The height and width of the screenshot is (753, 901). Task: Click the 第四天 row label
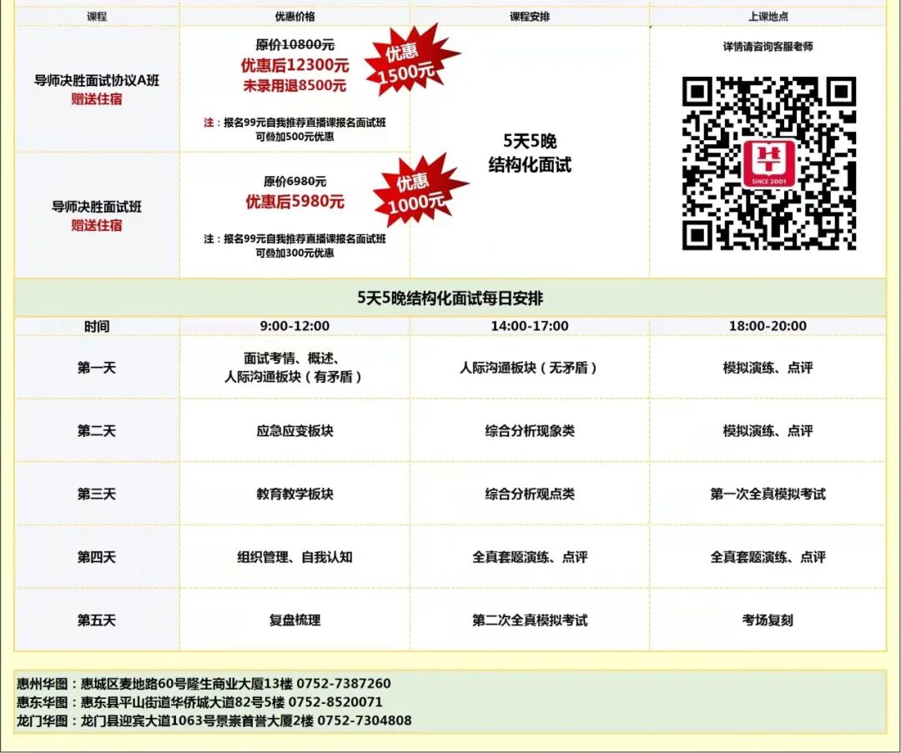pyautogui.click(x=97, y=557)
